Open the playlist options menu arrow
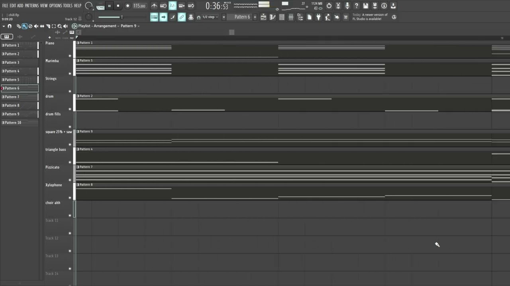The image size is (510, 286). click(x=4, y=26)
